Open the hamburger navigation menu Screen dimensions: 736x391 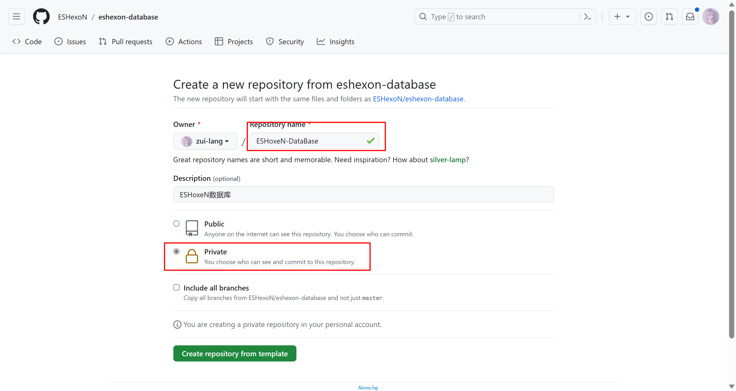click(x=16, y=17)
